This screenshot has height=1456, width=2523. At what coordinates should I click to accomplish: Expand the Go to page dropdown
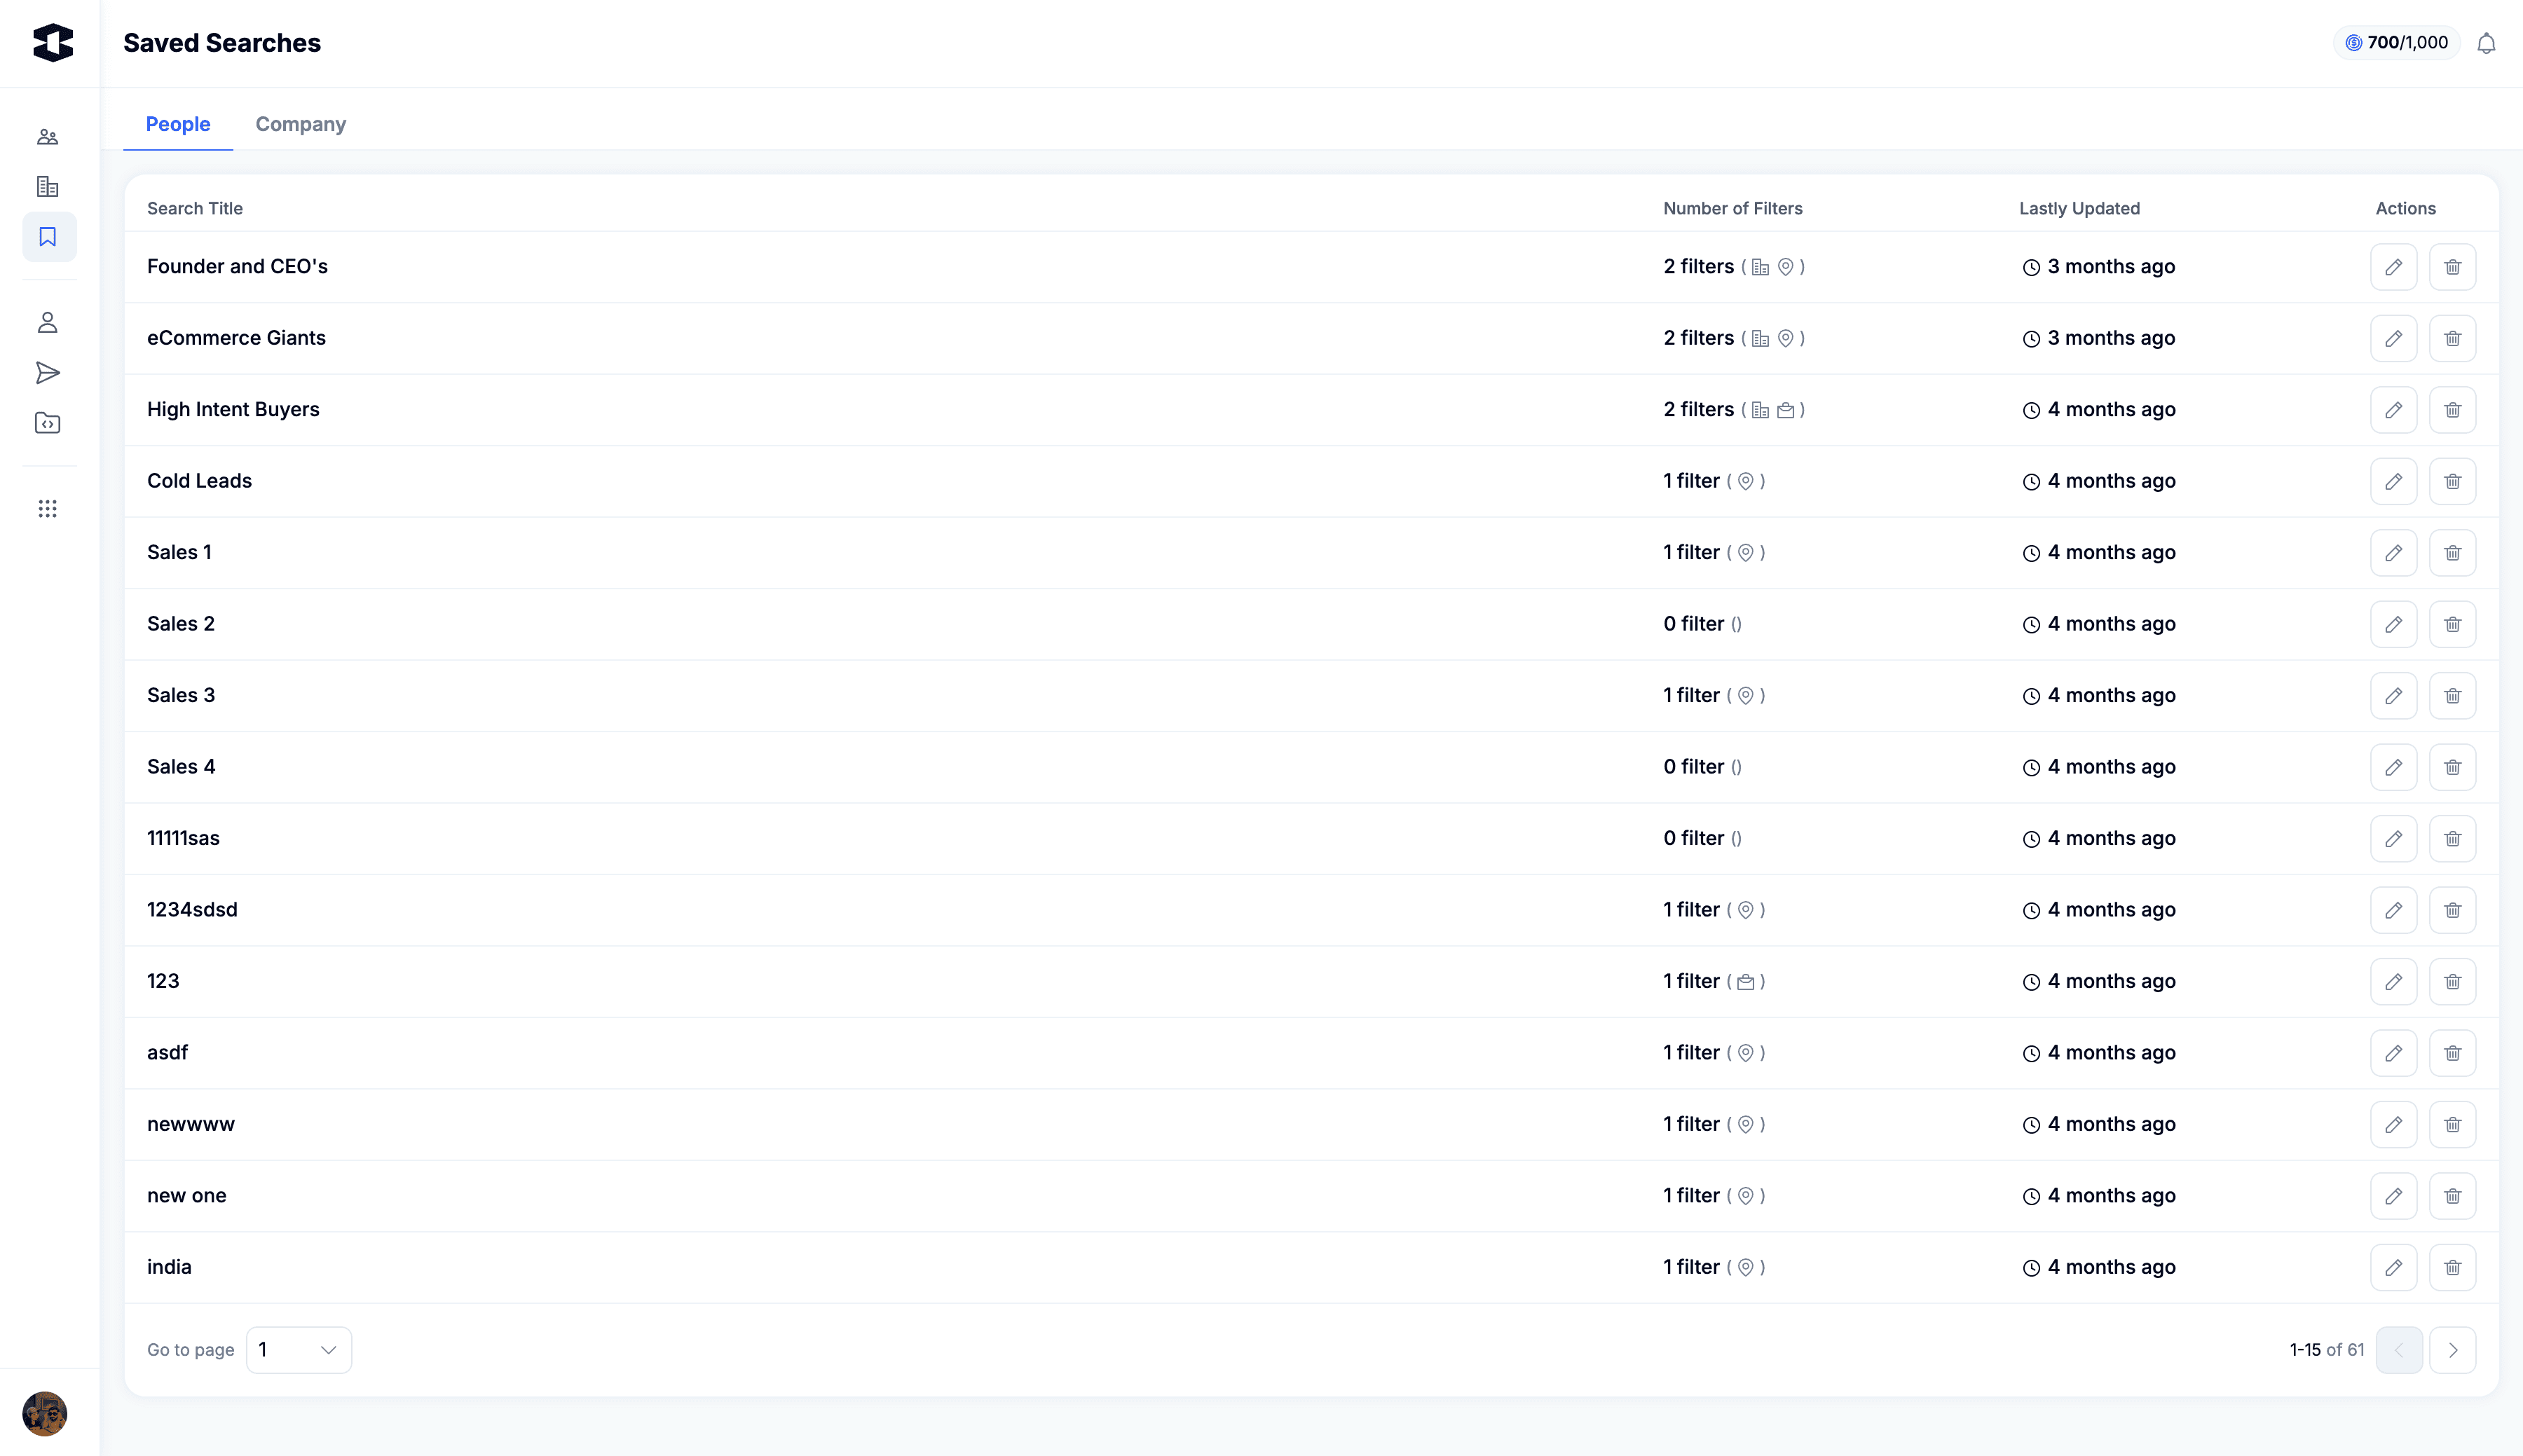point(298,1350)
